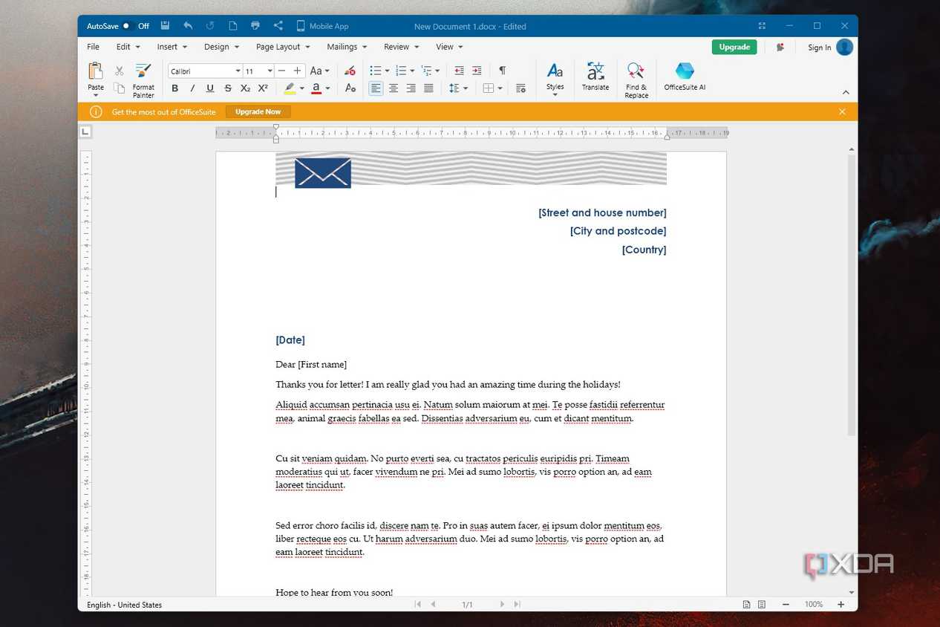The height and width of the screenshot is (627, 940).
Task: Click the Sign In link
Action: pos(819,48)
